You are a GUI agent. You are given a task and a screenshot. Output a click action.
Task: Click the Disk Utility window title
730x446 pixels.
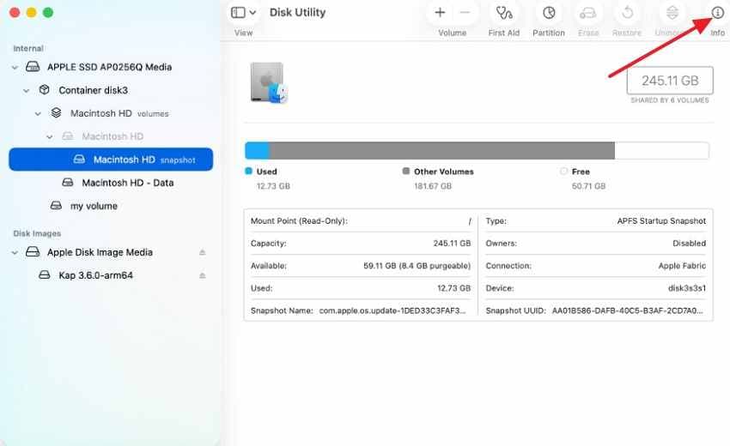tap(297, 13)
